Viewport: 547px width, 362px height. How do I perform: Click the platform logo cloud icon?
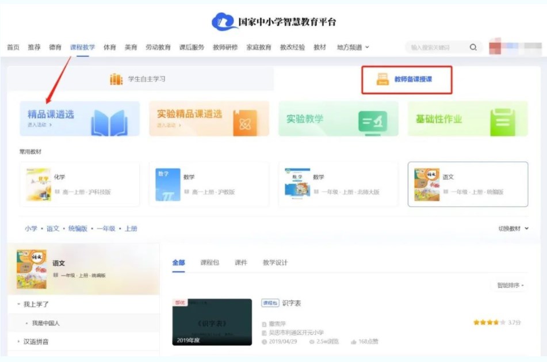tap(224, 22)
